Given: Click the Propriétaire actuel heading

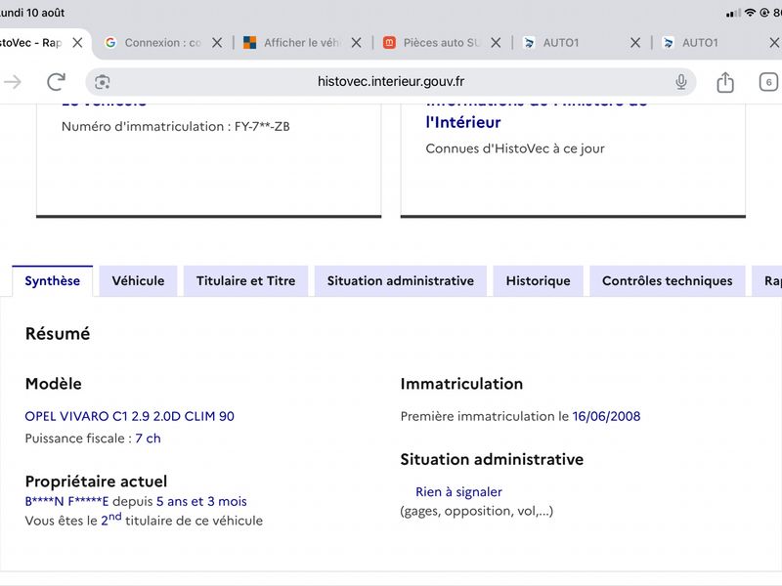Looking at the screenshot, I should point(96,481).
